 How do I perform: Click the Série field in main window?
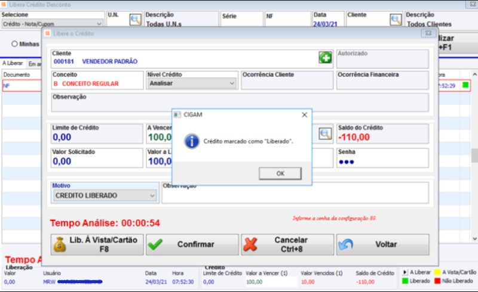pyautogui.click(x=242, y=19)
